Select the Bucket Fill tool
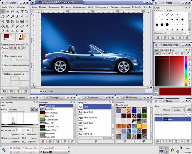Screen dimensions: 192x154 coord(3,26)
